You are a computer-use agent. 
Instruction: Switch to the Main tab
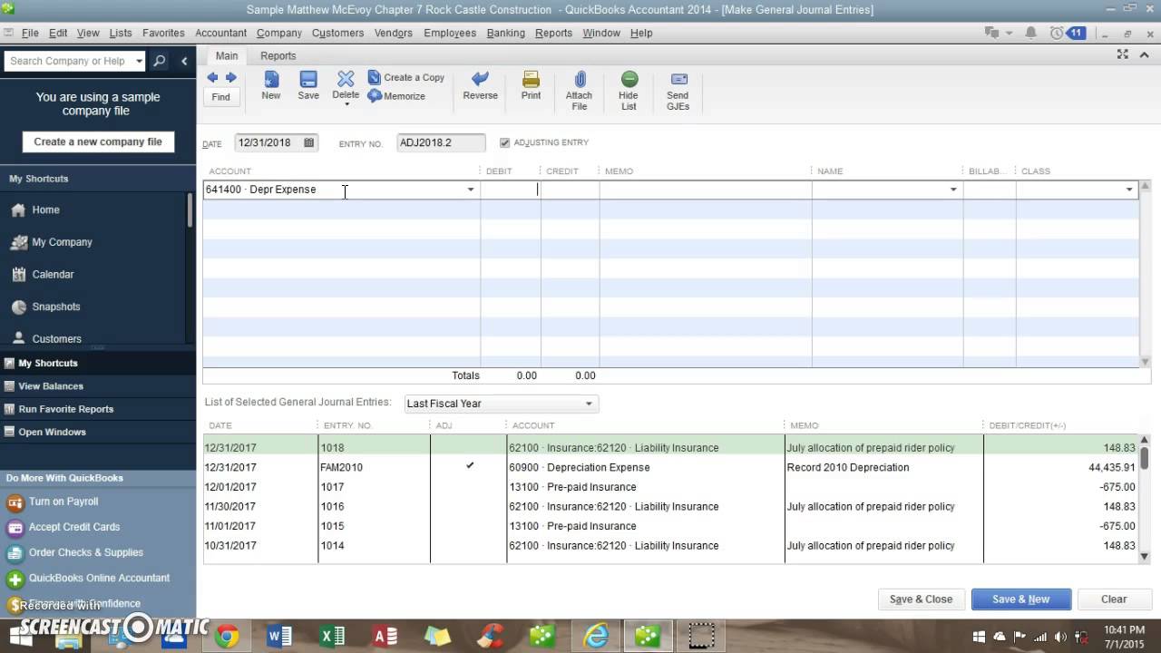click(227, 55)
